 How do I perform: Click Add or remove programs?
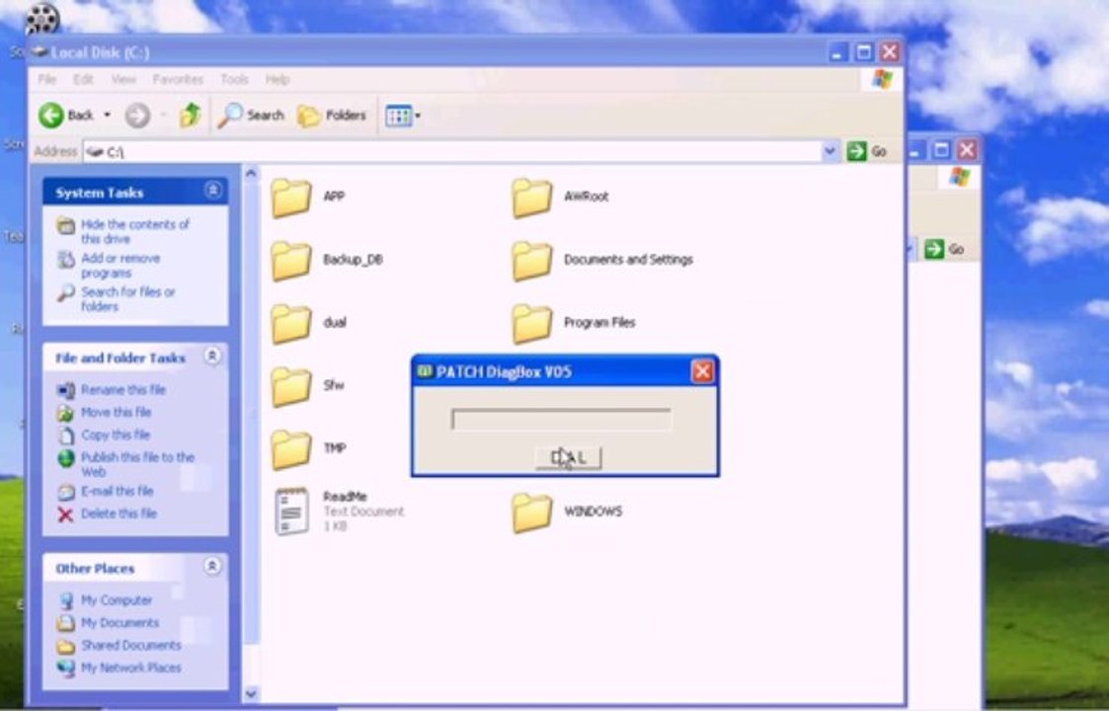tap(120, 266)
